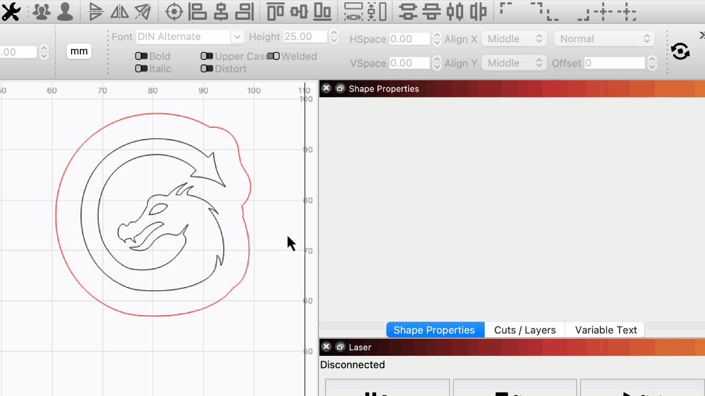Toggle the Bold text switch

point(141,56)
